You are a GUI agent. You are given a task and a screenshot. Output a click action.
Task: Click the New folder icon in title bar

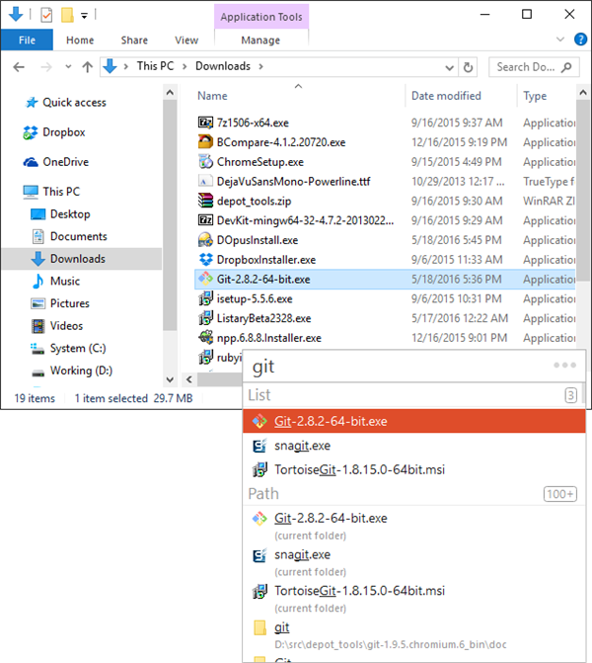coord(66,15)
